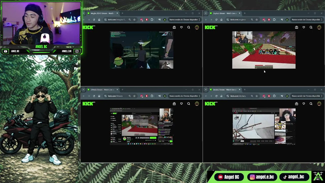Bookmark the kick.com/megho-f page with the star
Screen dimensions: 325x183
(134, 20)
